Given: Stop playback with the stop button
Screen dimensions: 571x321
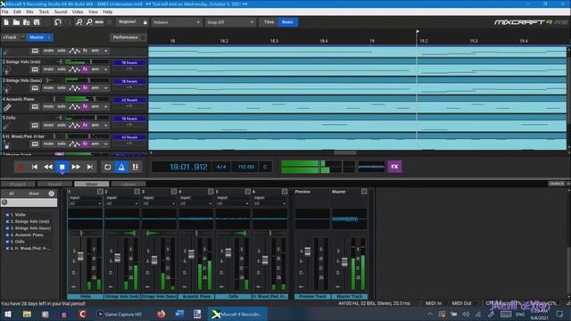Looking at the screenshot, I should pyautogui.click(x=62, y=167).
